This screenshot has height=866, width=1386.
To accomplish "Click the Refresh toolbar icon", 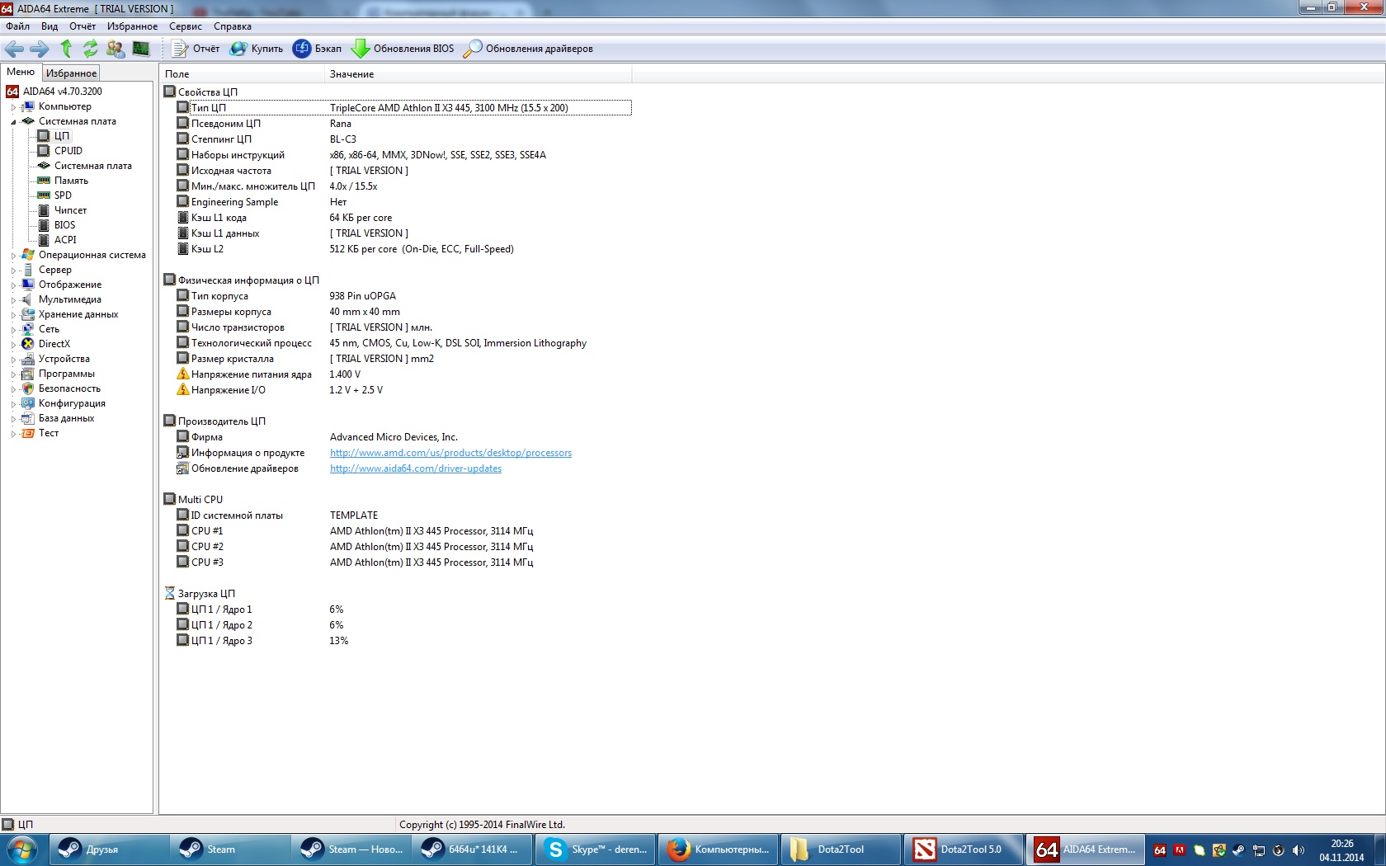I will (x=91, y=49).
